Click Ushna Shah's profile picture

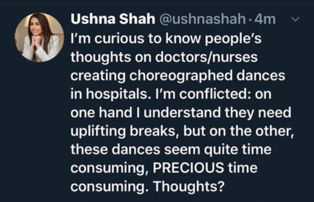[40, 37]
